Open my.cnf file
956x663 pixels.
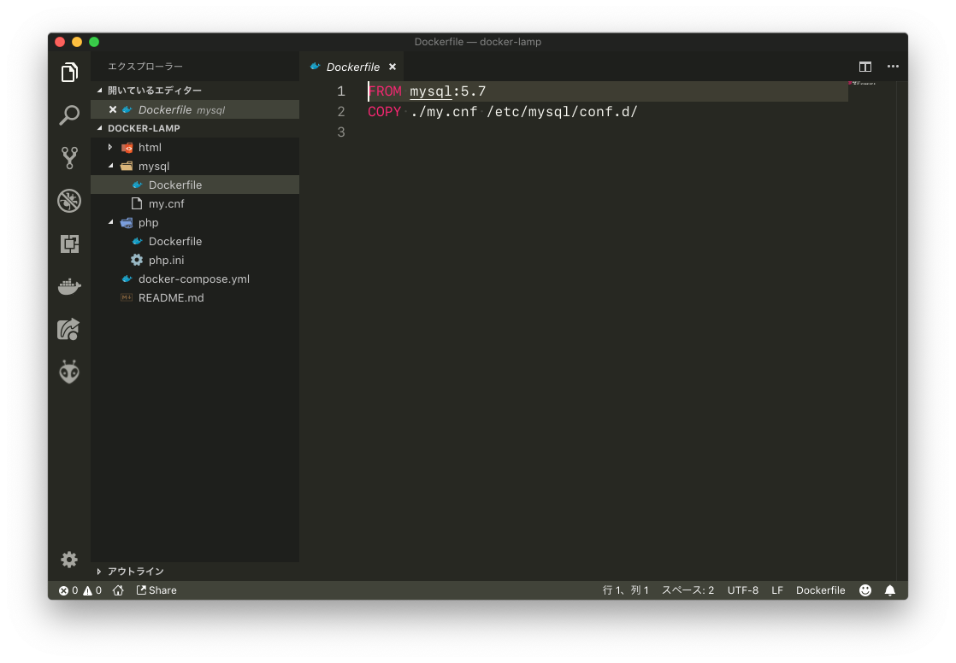[195, 203]
